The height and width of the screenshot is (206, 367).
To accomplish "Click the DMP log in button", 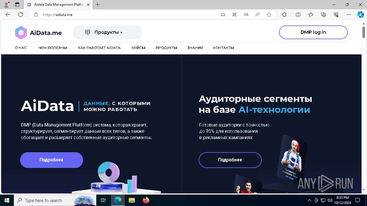I will (313, 32).
